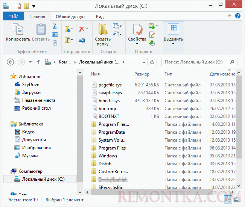
Task: Open Properties (Свойства) icon
Action: [138, 29]
